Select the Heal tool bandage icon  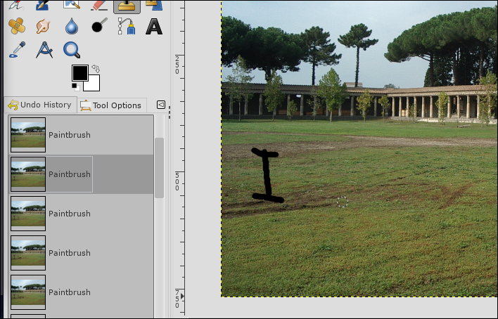pyautogui.click(x=17, y=26)
